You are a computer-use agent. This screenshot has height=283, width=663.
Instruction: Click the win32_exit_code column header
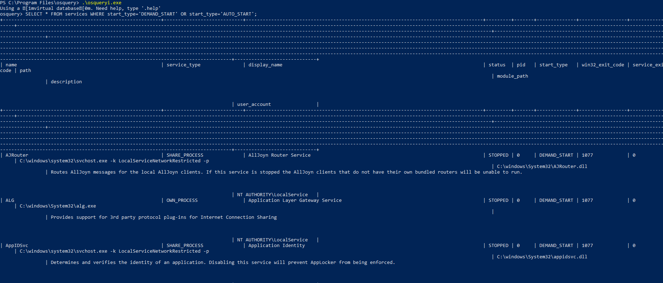[x=603, y=65]
